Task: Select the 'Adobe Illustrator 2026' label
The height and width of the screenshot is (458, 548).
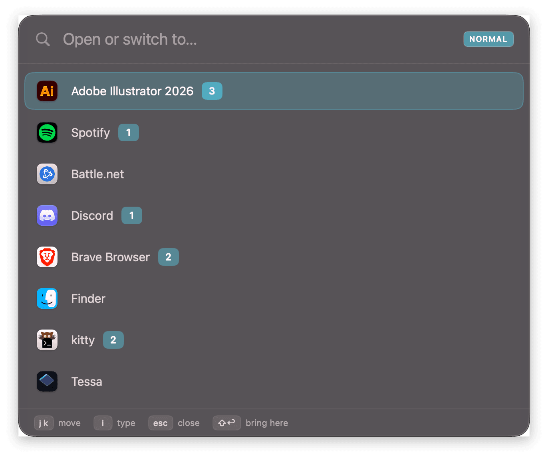Action: [x=132, y=91]
